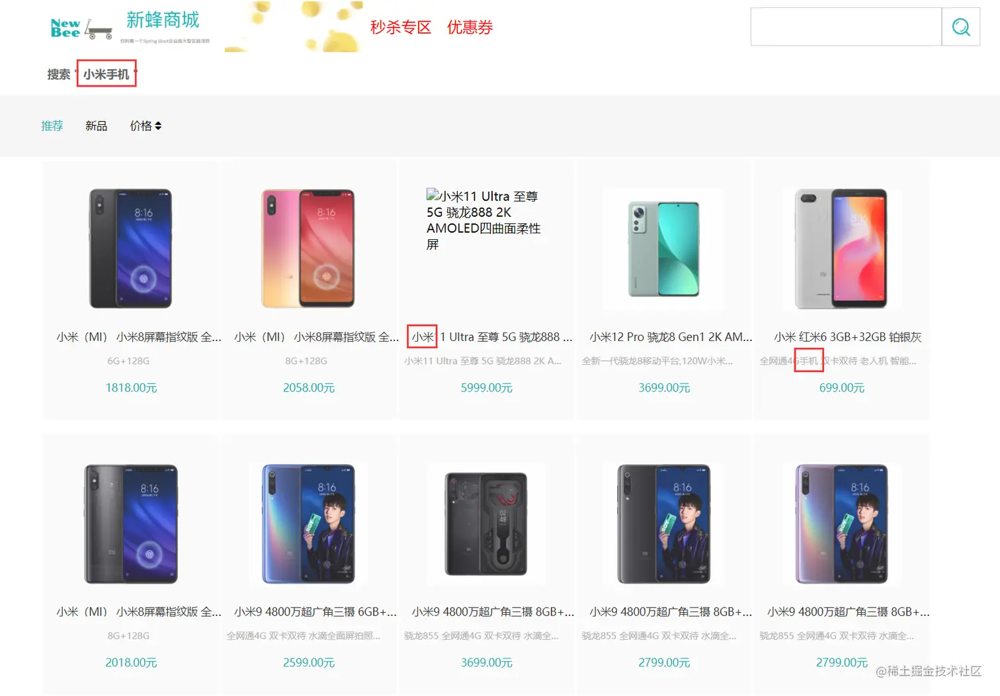Open the black Mi 8 1818.00元 phone image

tap(131, 249)
